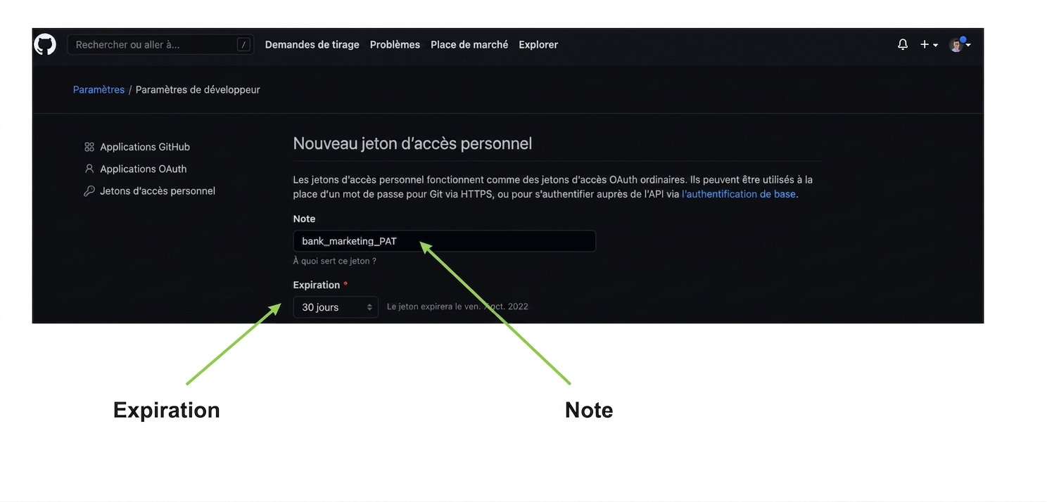Viewport: 1047px width, 502px height.
Task: Open the Explorer nav item
Action: [538, 44]
